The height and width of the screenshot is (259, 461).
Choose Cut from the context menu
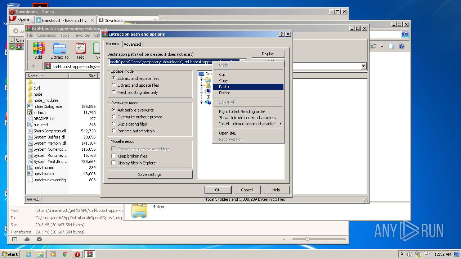[x=248, y=74]
